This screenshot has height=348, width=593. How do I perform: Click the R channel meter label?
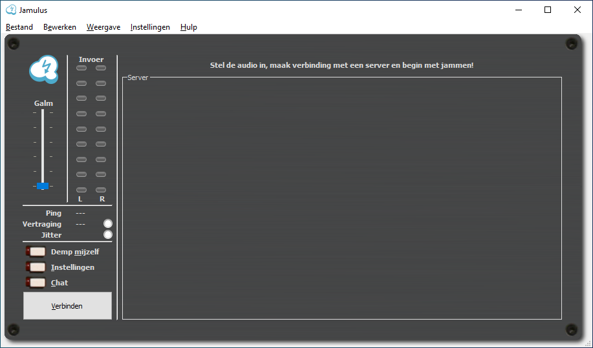pyautogui.click(x=102, y=199)
